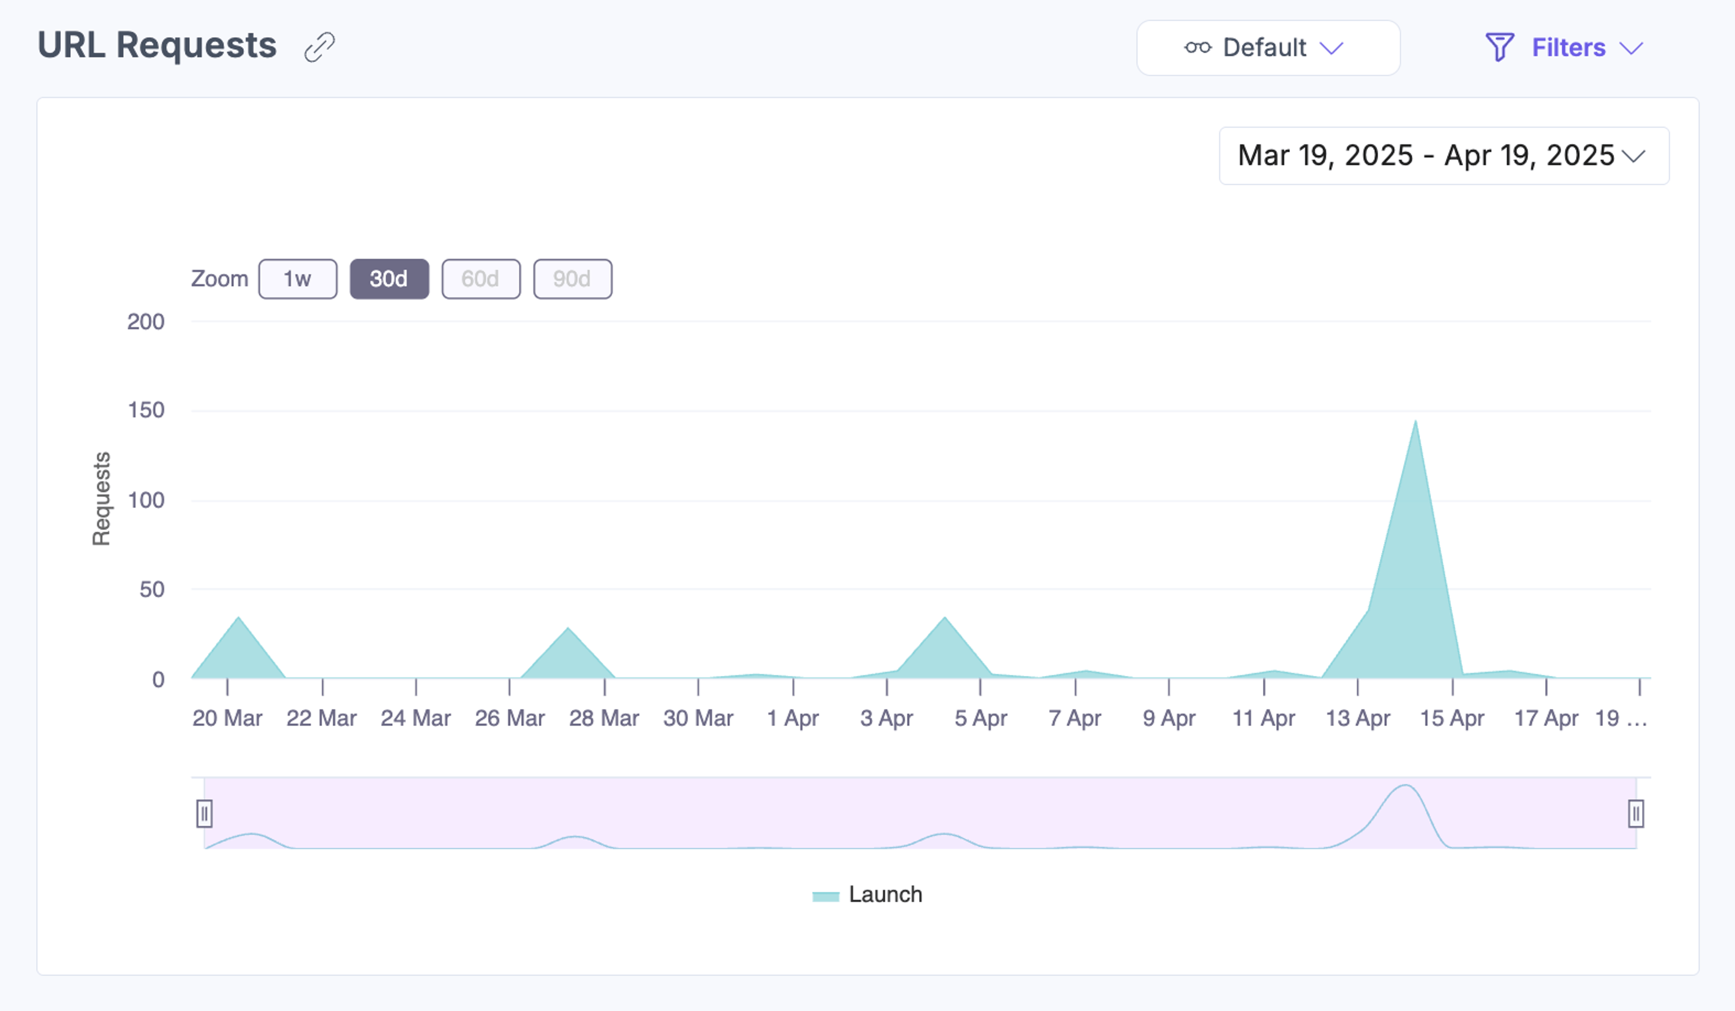Click the Filters chevron arrow
1735x1011 pixels.
1631,48
